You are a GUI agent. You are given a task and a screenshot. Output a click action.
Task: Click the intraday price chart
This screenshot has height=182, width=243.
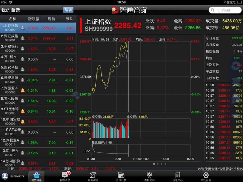click(x=141, y=77)
